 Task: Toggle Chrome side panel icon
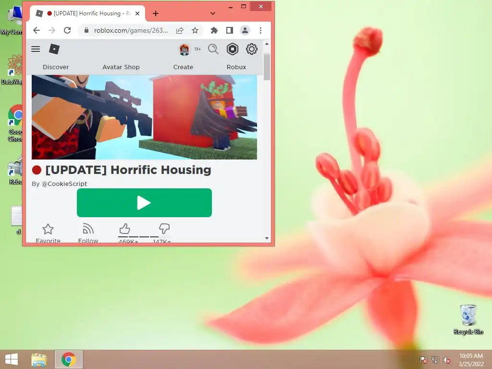coord(229,30)
